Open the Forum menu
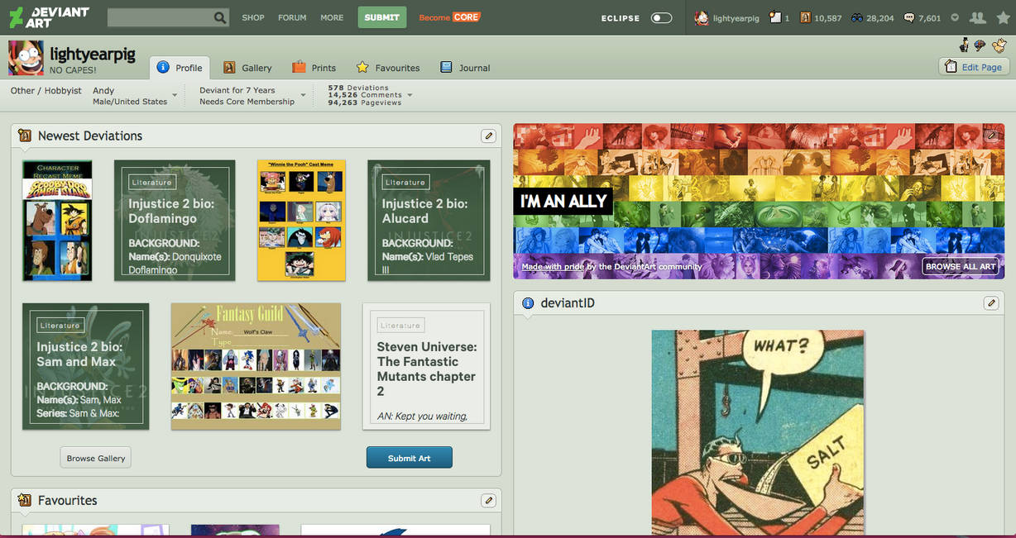 (x=292, y=17)
